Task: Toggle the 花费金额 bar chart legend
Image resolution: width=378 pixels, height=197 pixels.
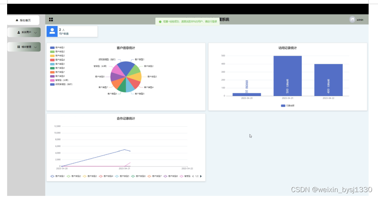Action: coord(288,105)
